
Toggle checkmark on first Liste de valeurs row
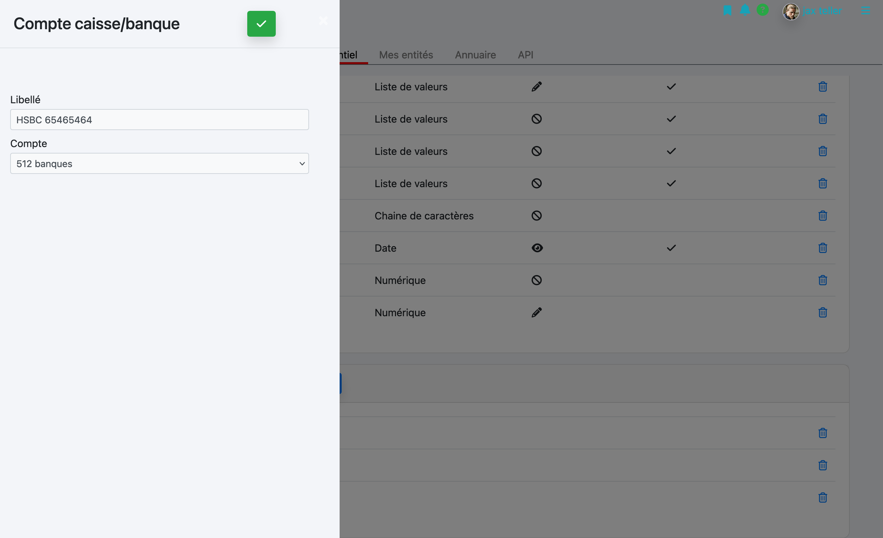(671, 87)
